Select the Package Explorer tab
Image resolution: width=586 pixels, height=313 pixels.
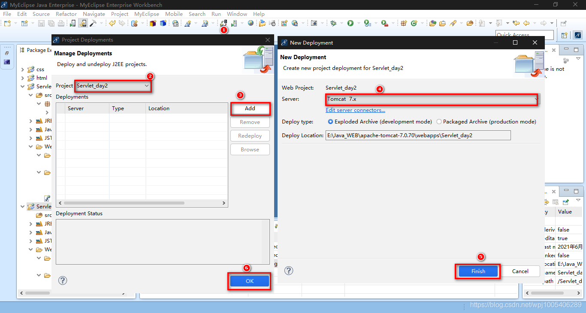pyautogui.click(x=36, y=50)
